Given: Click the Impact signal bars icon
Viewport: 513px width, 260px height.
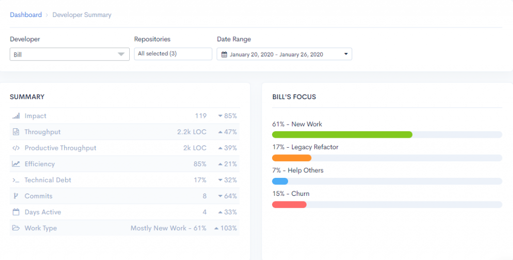Looking at the screenshot, I should [x=16, y=116].
